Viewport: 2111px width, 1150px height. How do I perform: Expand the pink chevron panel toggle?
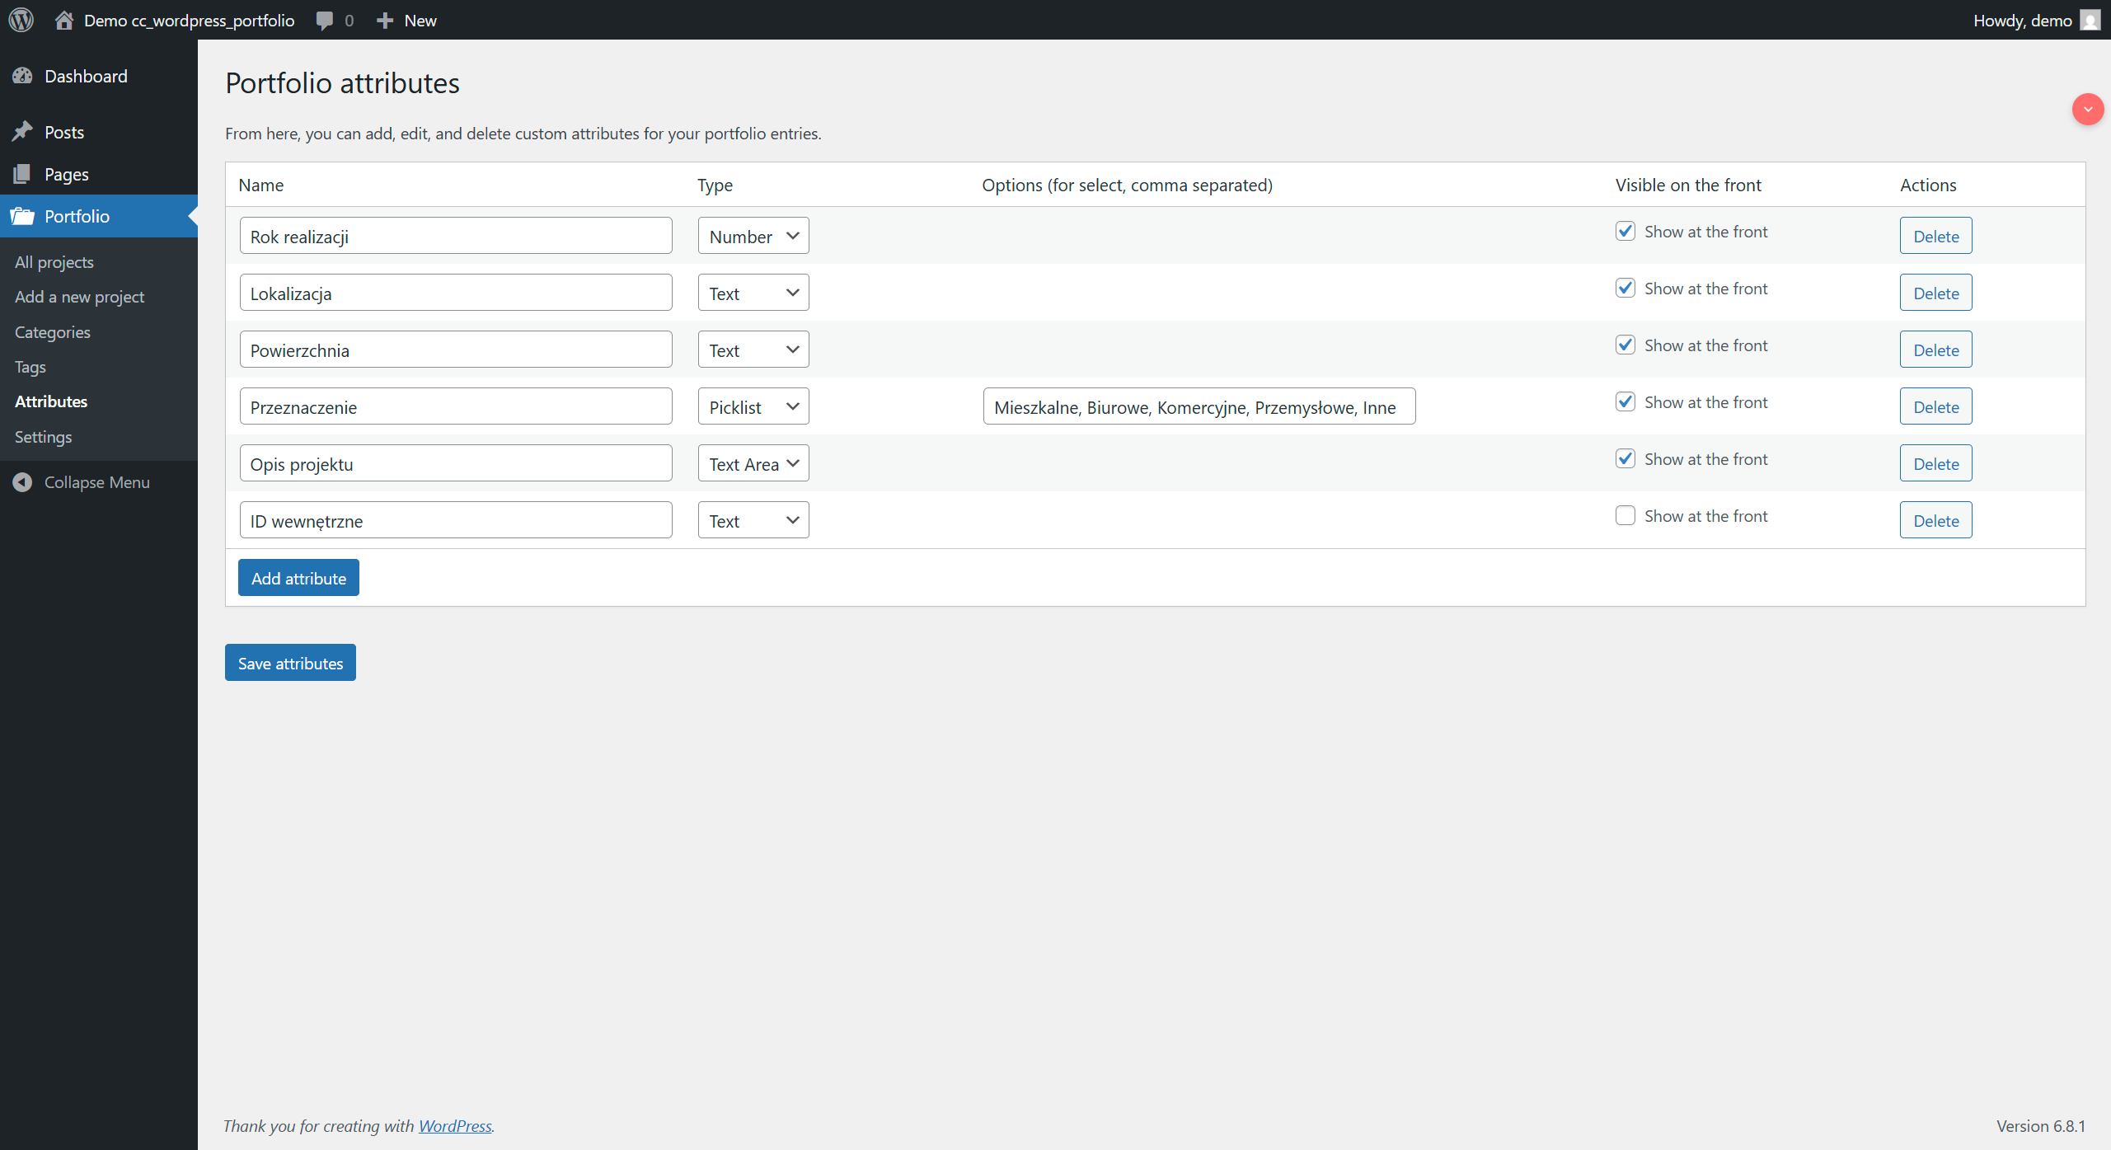(2087, 109)
